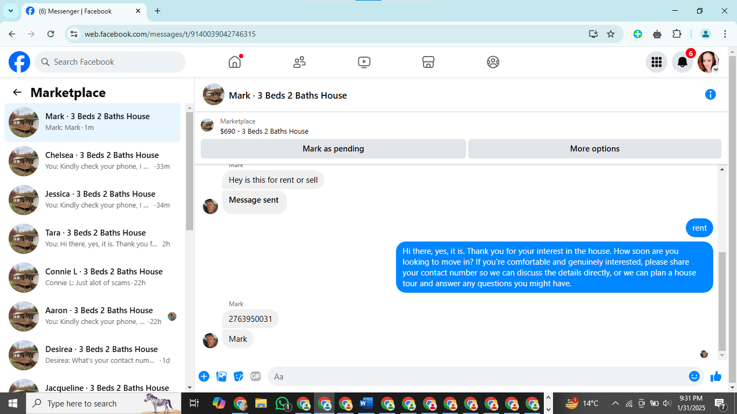Open the Jessica conversation
This screenshot has width=737, height=414.
[93, 200]
